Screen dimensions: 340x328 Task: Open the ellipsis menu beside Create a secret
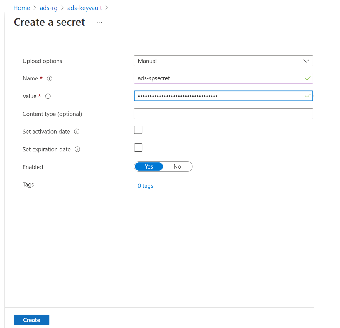(x=99, y=23)
